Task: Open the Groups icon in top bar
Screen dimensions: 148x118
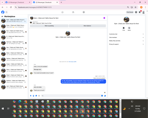Action: click(x=84, y=12)
